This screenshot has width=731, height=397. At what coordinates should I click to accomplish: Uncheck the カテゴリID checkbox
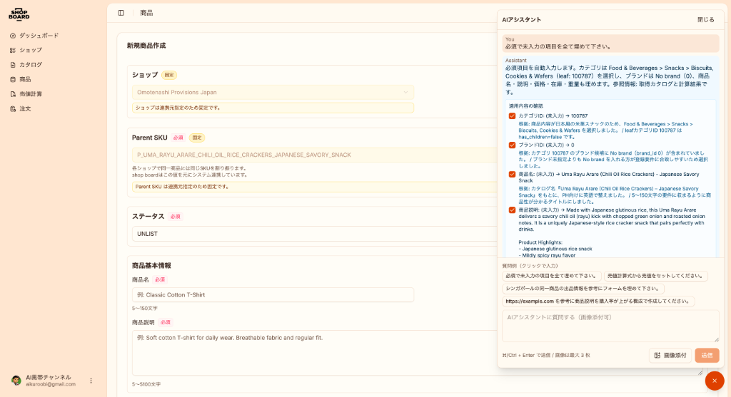[x=512, y=115]
